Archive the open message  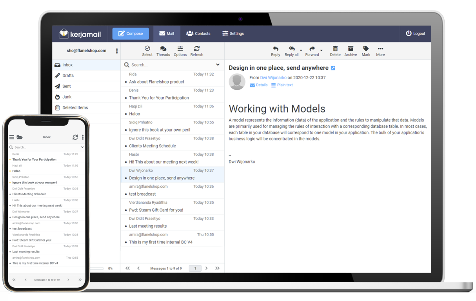[351, 51]
